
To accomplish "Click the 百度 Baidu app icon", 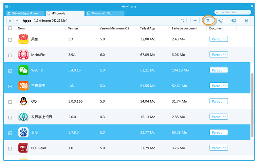I will 23,132.
